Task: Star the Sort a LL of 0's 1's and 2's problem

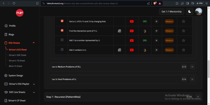Action: tap(183, 21)
